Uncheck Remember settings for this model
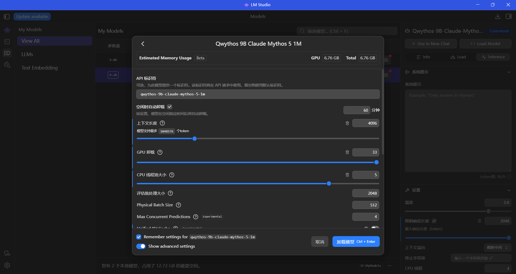This screenshot has height=274, width=516. coord(139,237)
